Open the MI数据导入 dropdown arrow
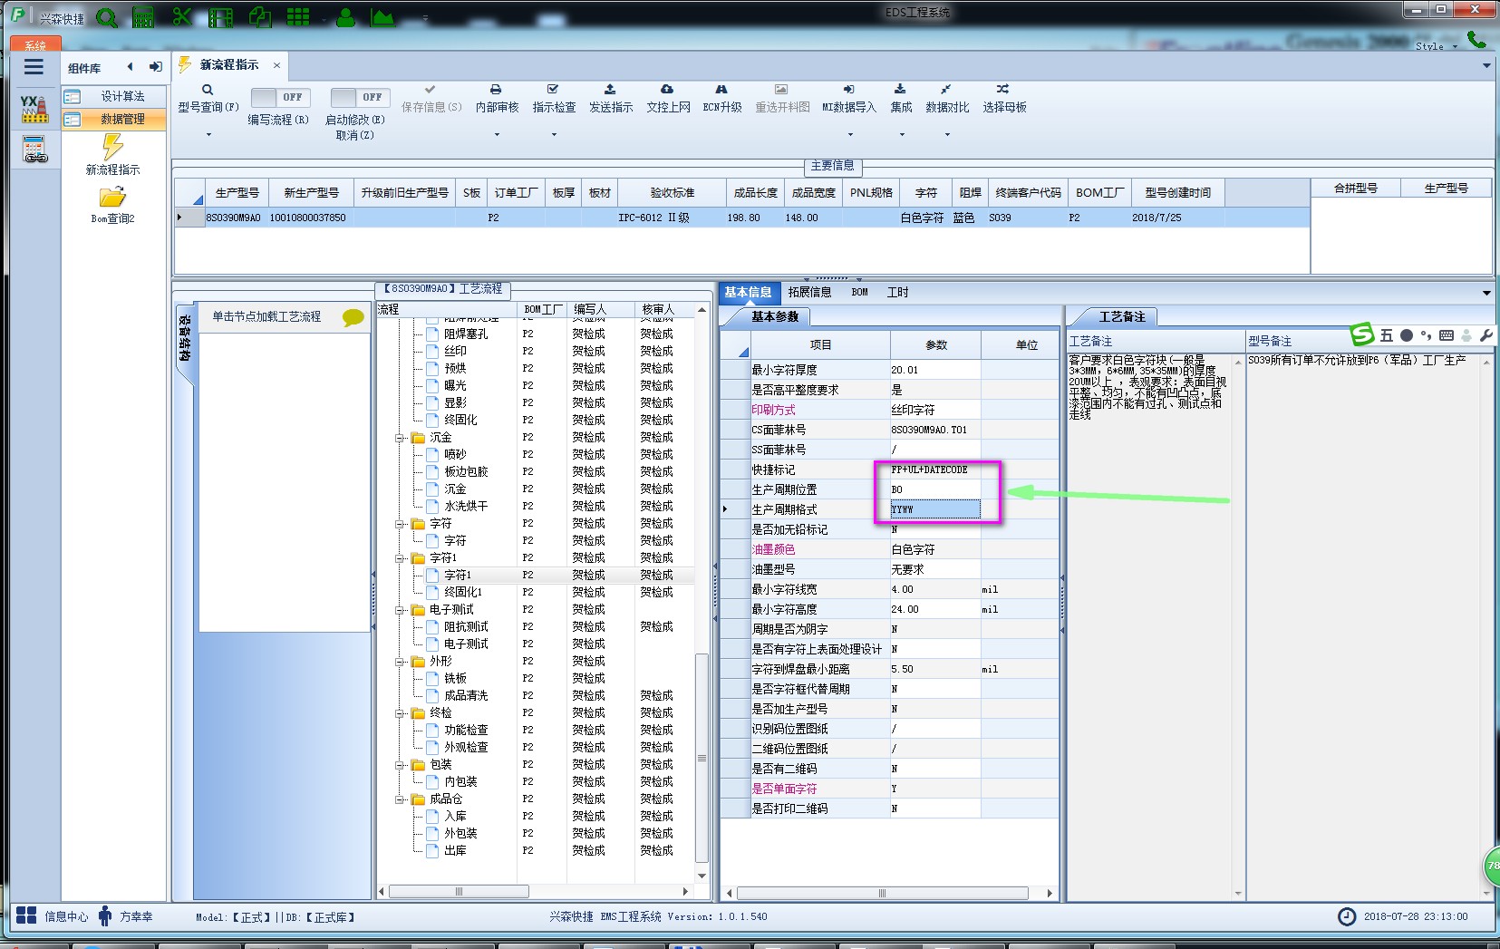Screen dimensions: 1500x949 pyautogui.click(x=850, y=135)
